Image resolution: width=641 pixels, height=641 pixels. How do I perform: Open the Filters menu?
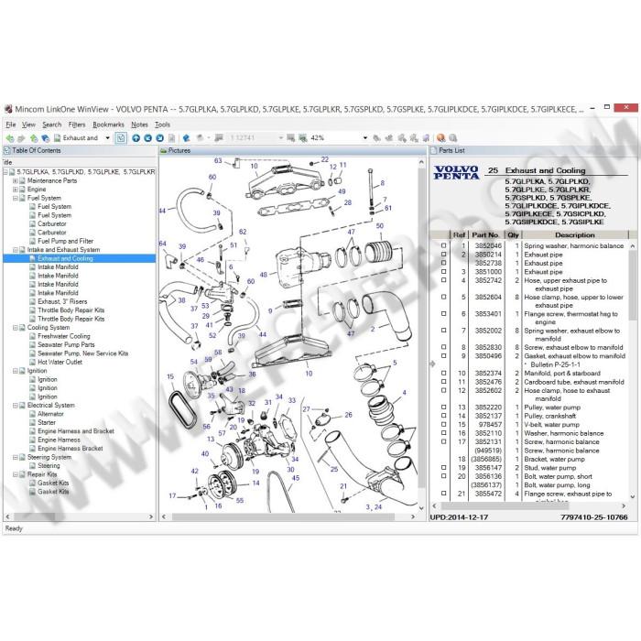(77, 125)
